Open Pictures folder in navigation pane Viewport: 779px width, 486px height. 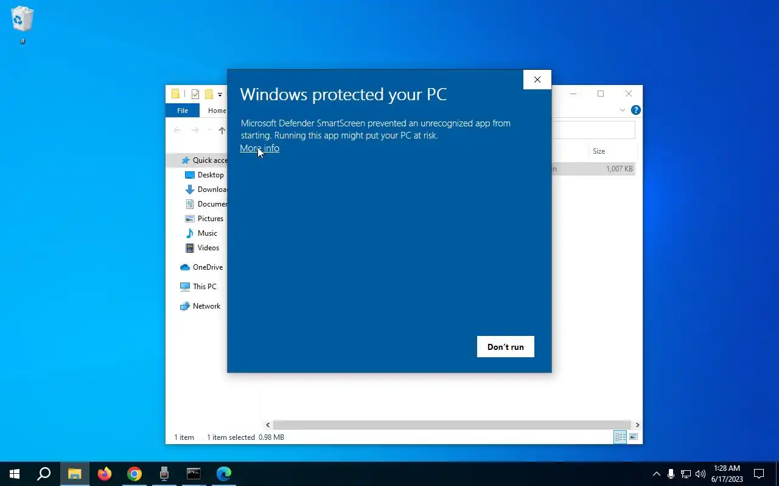click(x=211, y=219)
